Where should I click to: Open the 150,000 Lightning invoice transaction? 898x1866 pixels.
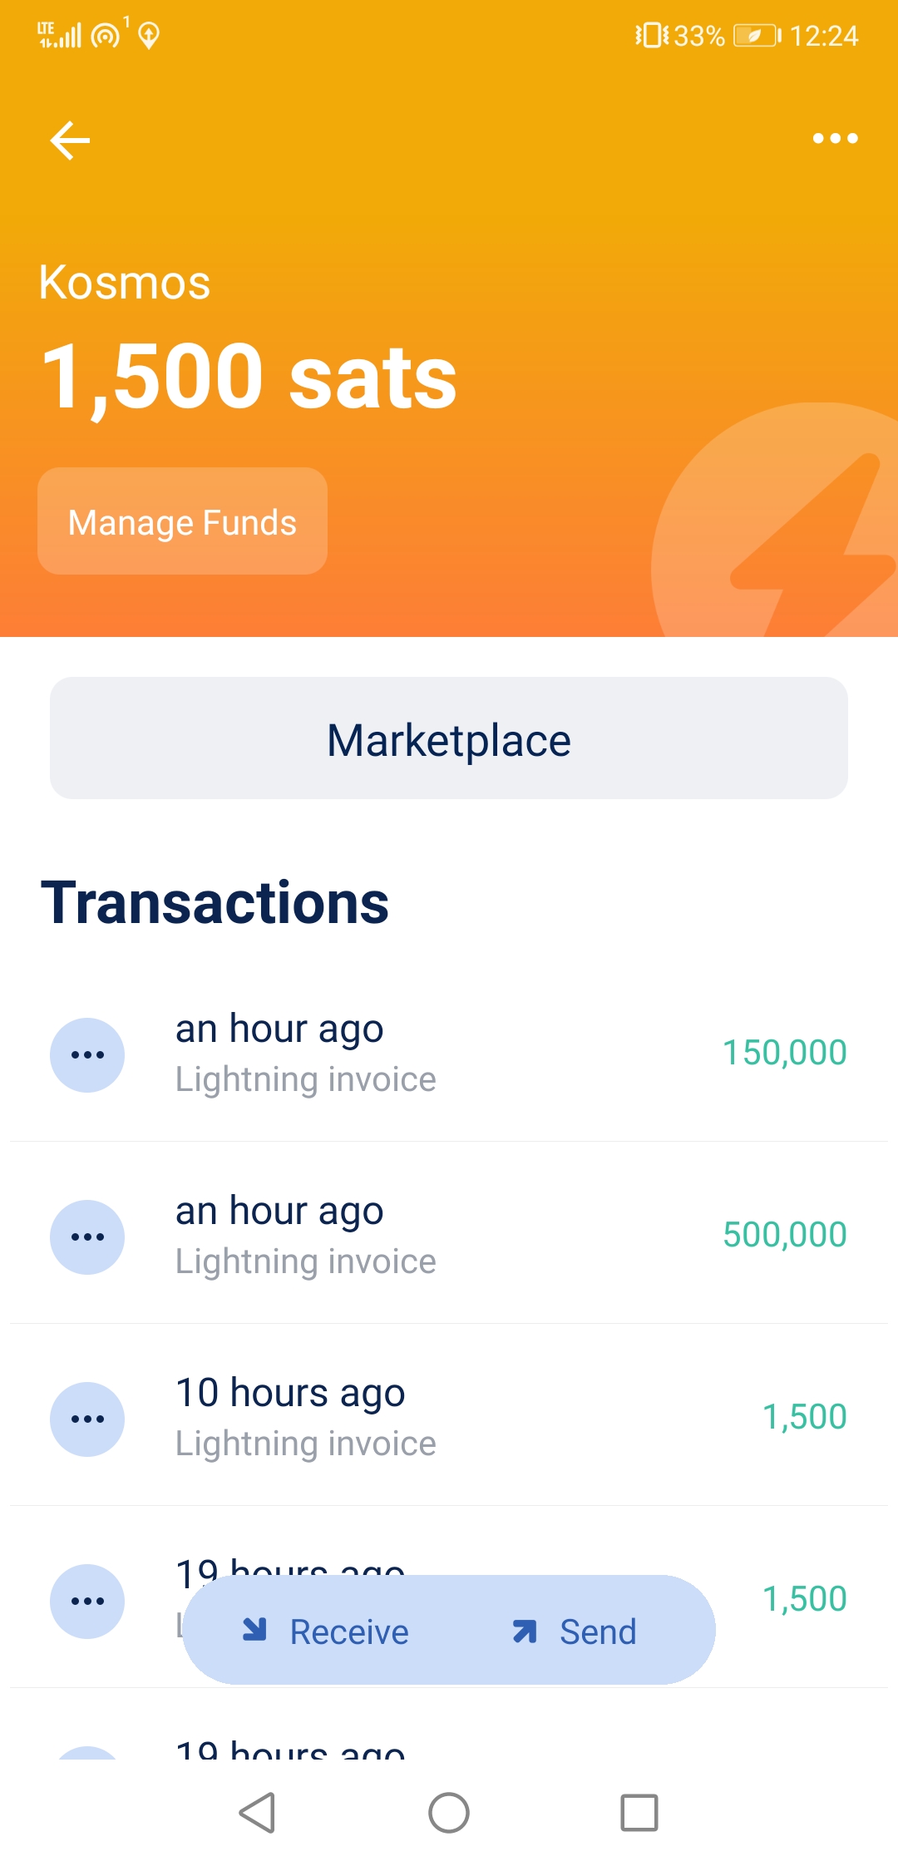[449, 1053]
